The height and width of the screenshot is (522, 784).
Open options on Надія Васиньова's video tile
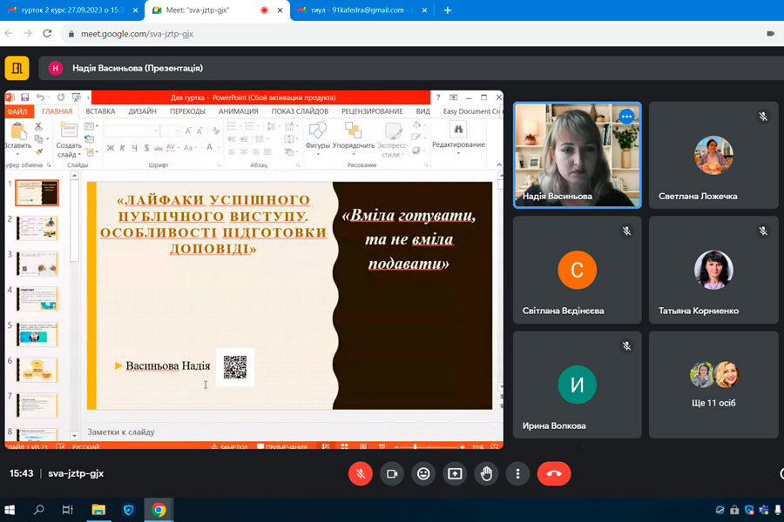(626, 117)
